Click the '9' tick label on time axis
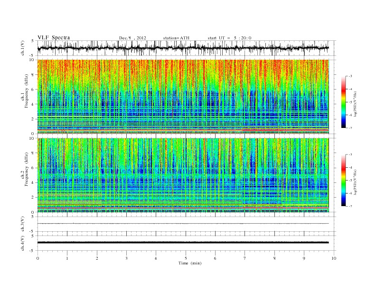 coord(304,258)
